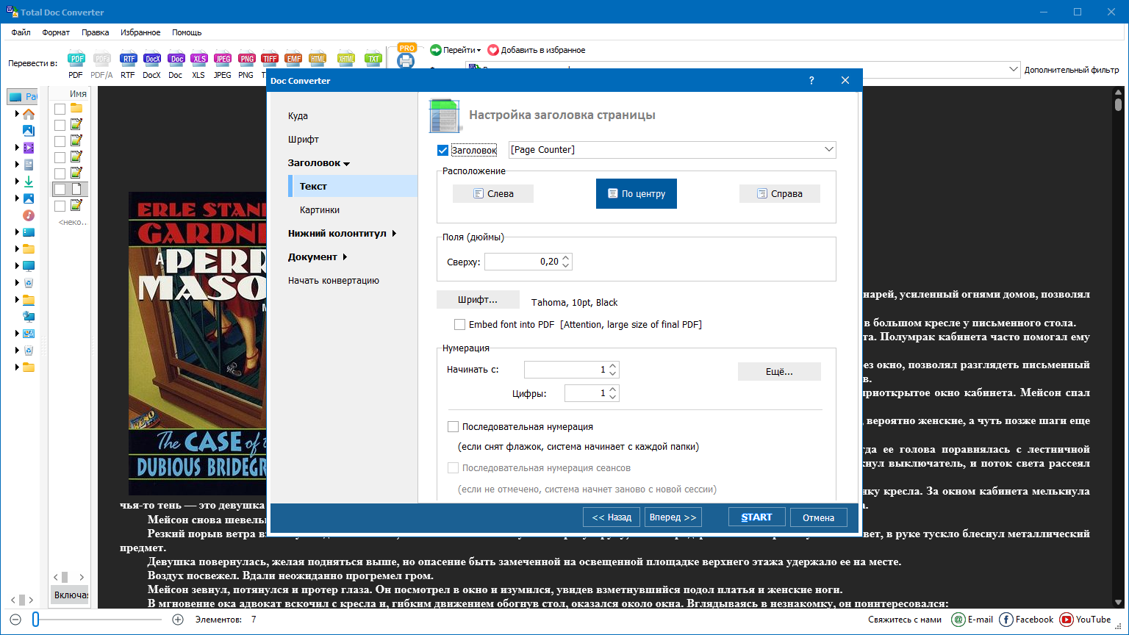Viewport: 1129px width, 635px height.
Task: Choose JPEG format icon
Action: pos(222,60)
